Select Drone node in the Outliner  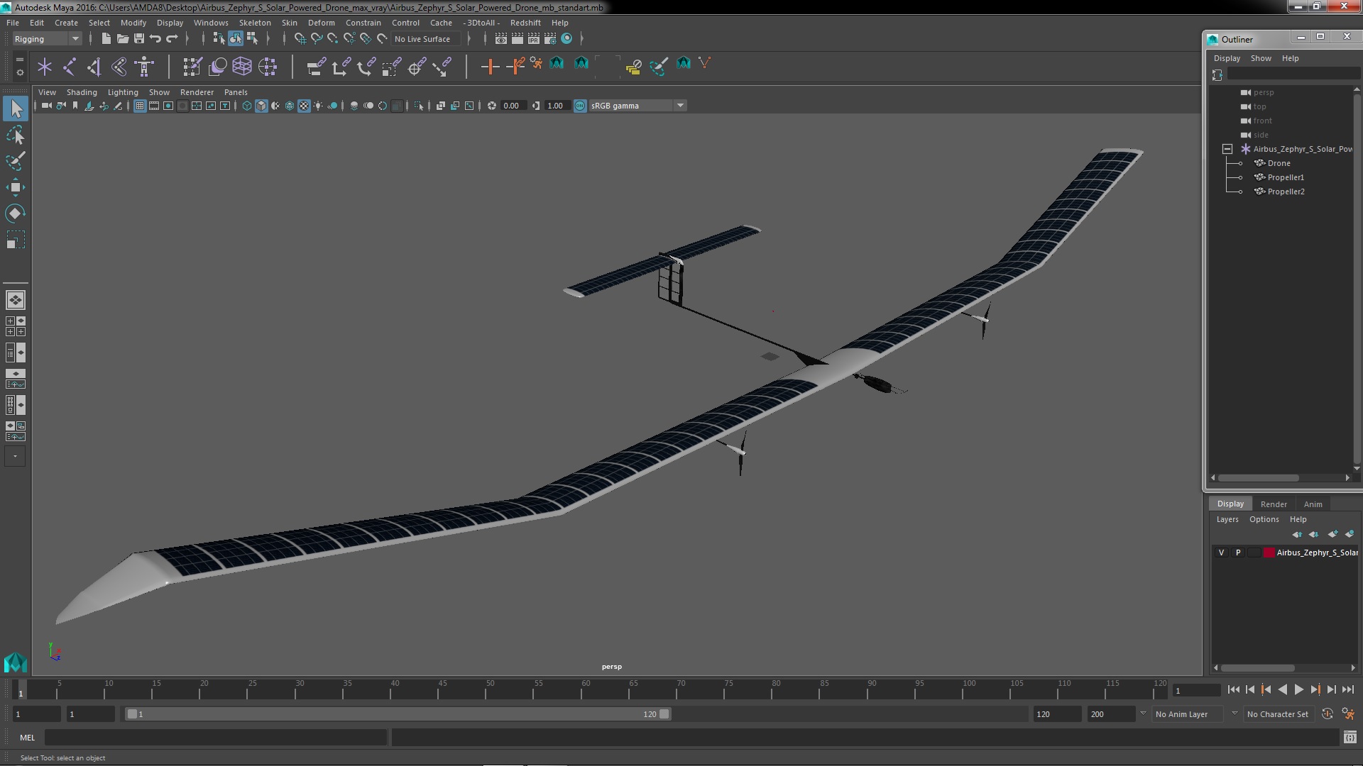[1279, 163]
